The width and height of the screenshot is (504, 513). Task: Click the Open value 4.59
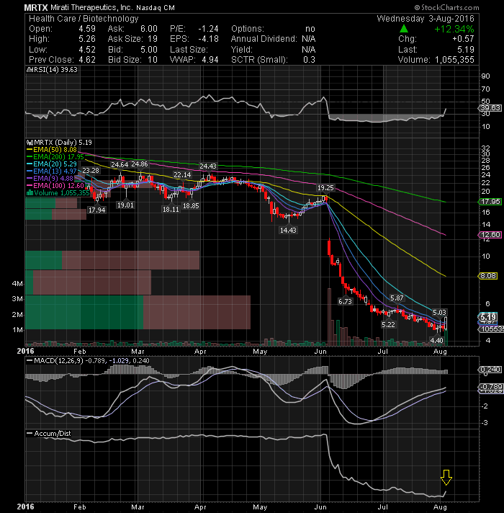[87, 29]
